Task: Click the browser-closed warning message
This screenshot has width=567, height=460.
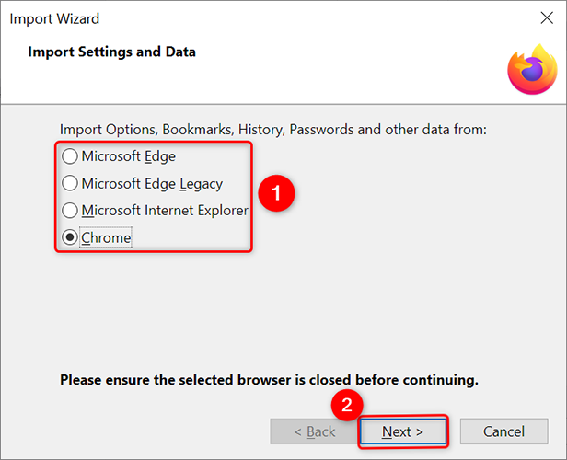Action: click(269, 379)
